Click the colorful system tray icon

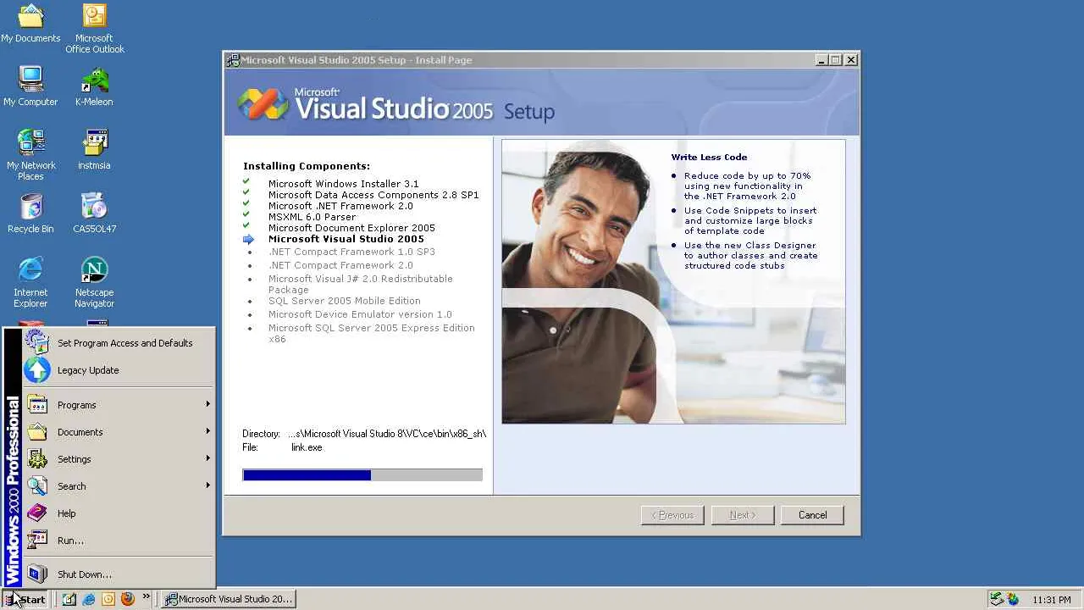click(x=1013, y=599)
